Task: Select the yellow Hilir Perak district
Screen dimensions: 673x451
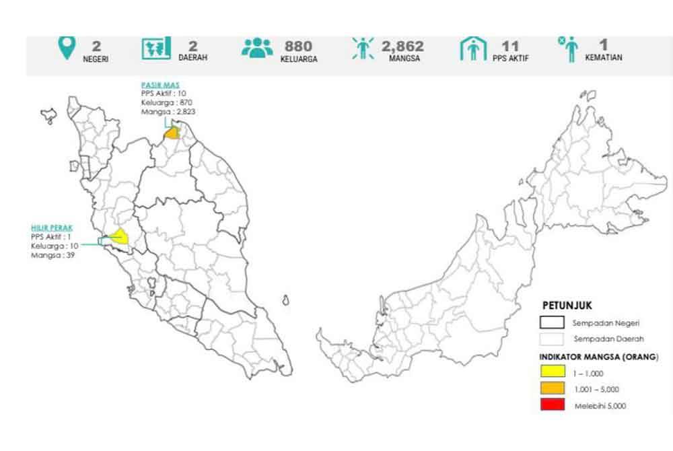Action: [119, 237]
